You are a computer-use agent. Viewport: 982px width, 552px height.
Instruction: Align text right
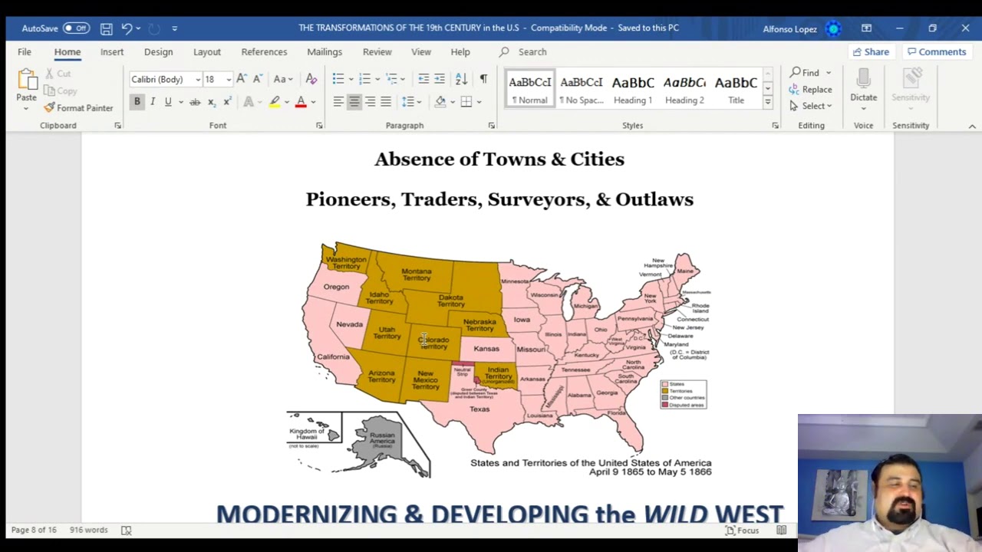[x=371, y=102]
